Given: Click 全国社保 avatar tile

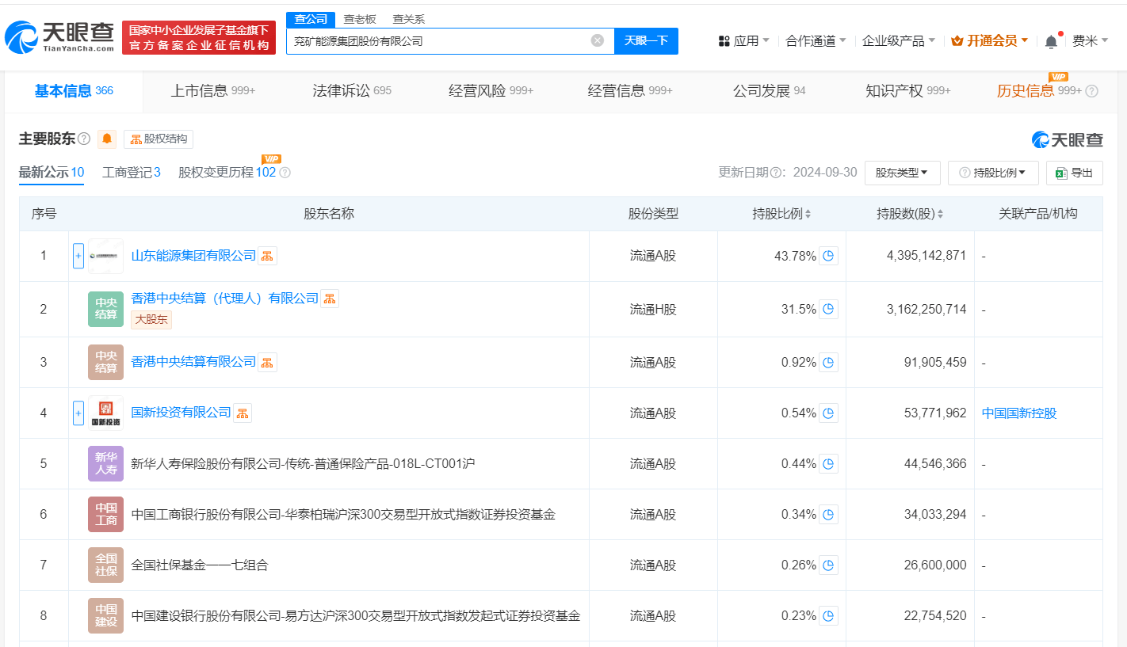Looking at the screenshot, I should [105, 565].
